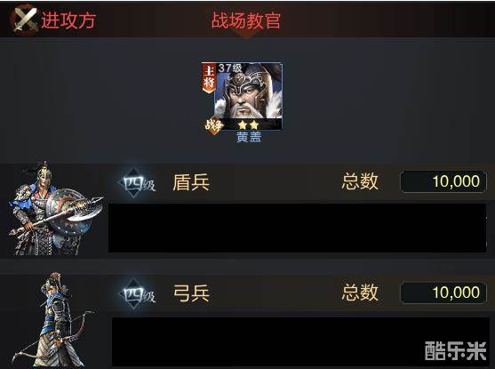This screenshot has width=495, height=369.
Task: Open the 战场教官 title tab
Action: pyautogui.click(x=246, y=20)
